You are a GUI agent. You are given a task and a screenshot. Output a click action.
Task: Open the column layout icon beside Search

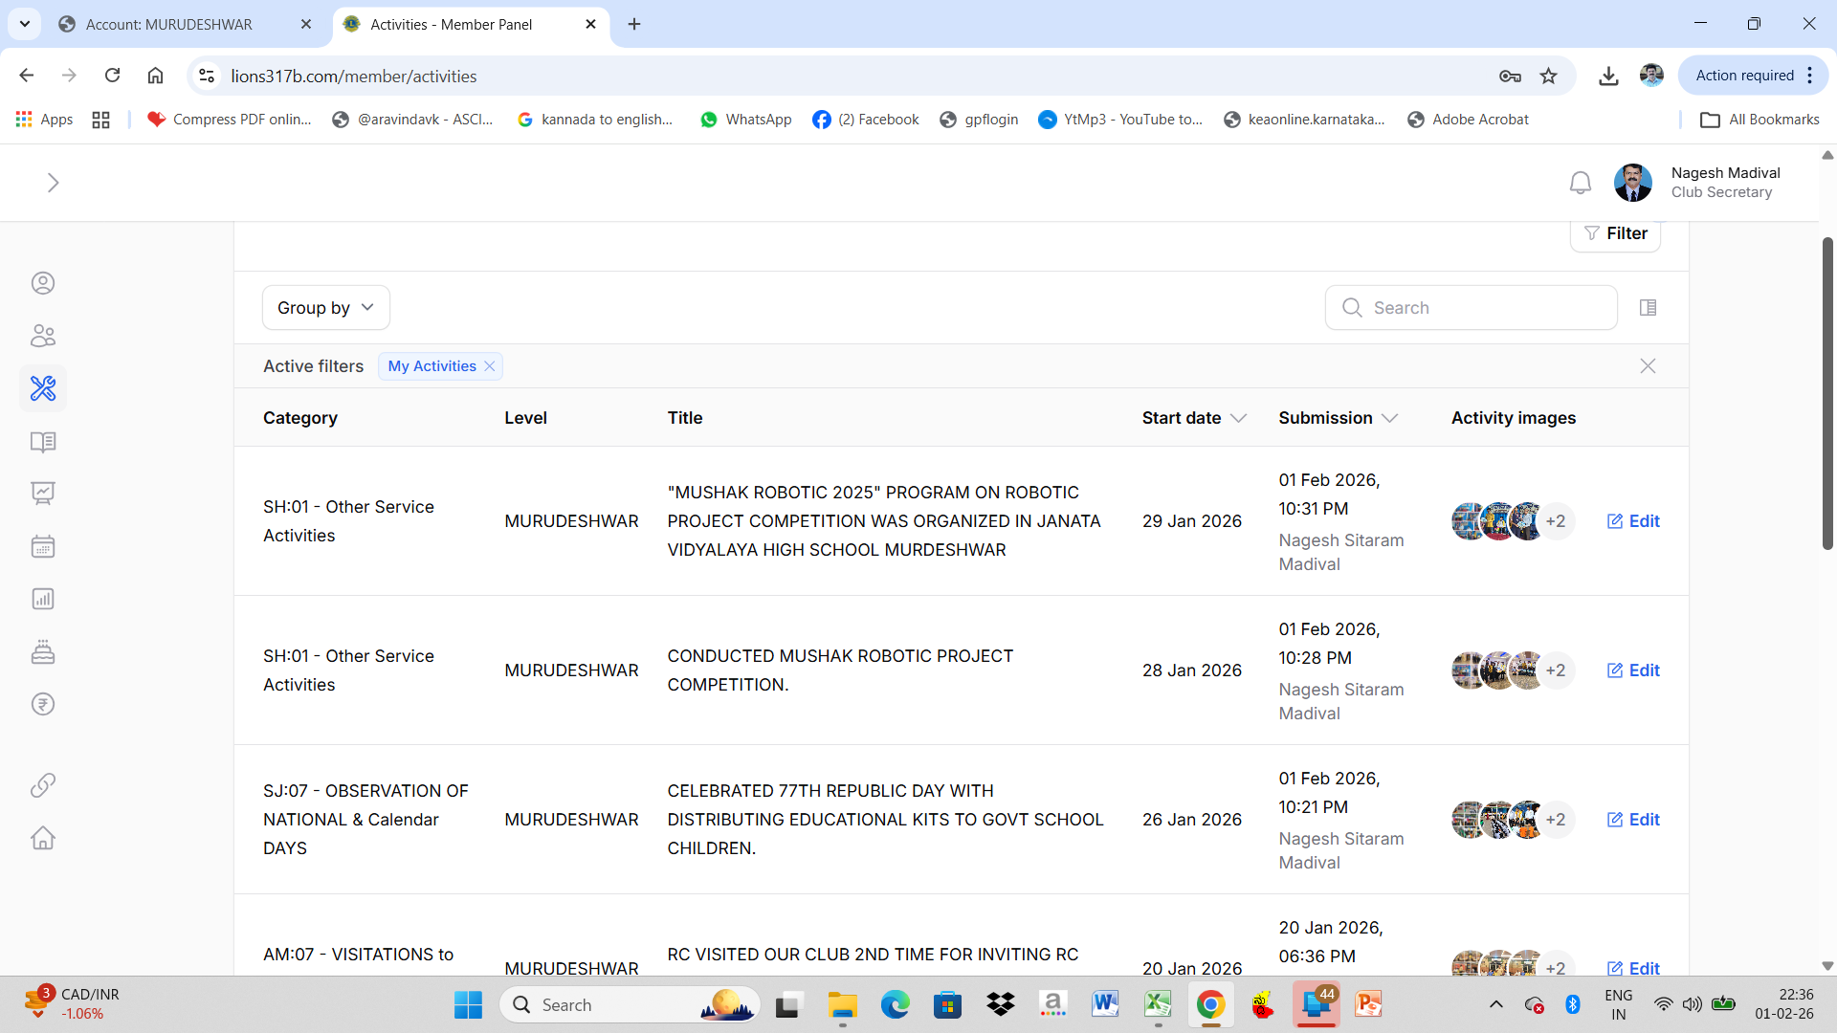(1649, 307)
